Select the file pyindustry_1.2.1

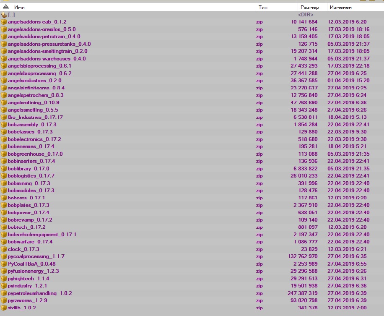tap(27, 286)
